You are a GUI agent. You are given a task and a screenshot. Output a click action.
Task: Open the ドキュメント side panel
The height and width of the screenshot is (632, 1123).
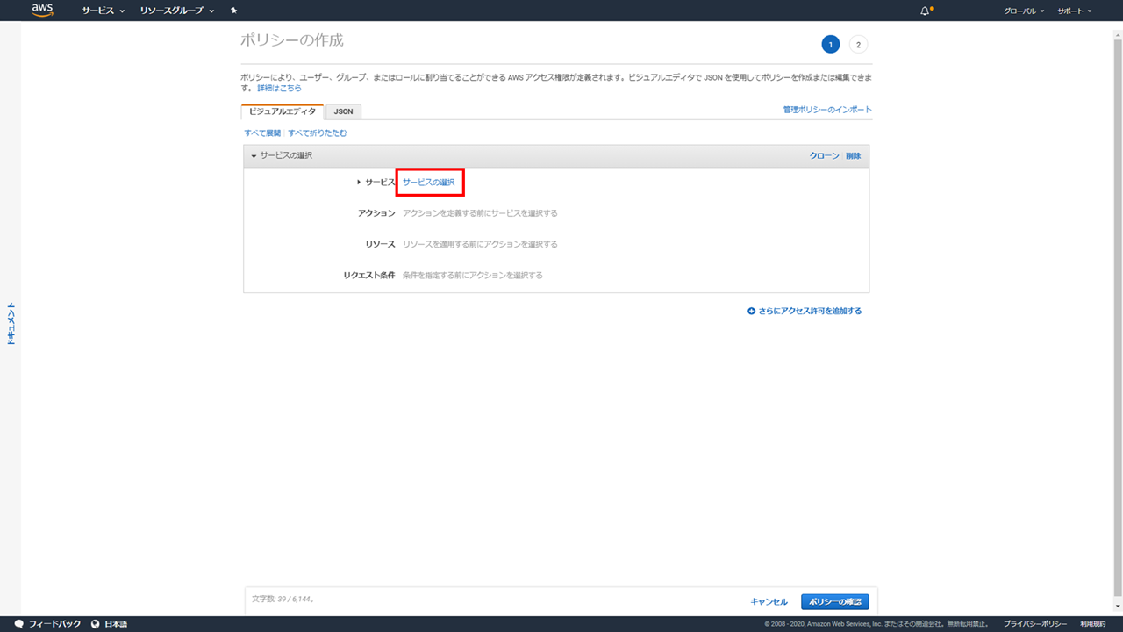pos(11,323)
